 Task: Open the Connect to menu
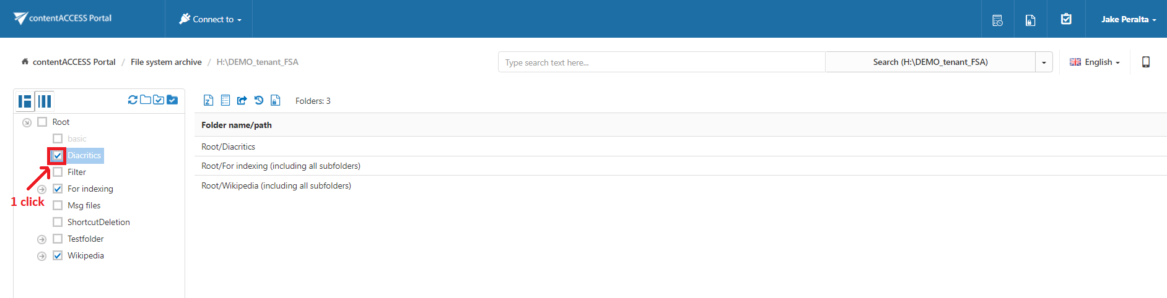tap(211, 19)
